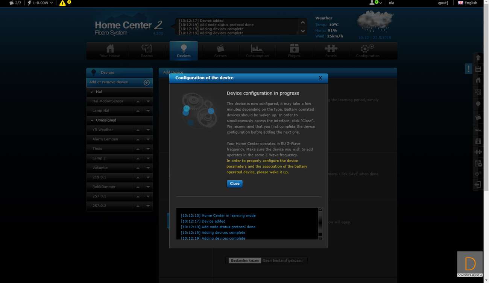The height and width of the screenshot is (283, 489).
Task: Click the Home Center 2 logo
Action: point(128,27)
